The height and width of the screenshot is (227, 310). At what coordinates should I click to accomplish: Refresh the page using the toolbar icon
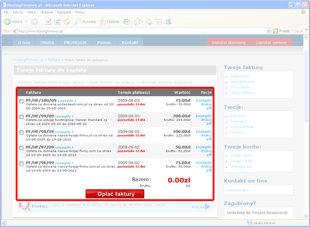(57, 21)
